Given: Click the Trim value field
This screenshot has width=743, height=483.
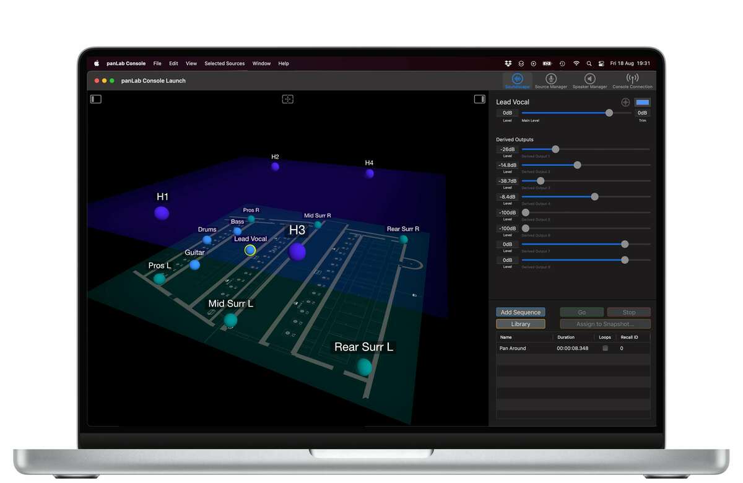Looking at the screenshot, I should [642, 113].
